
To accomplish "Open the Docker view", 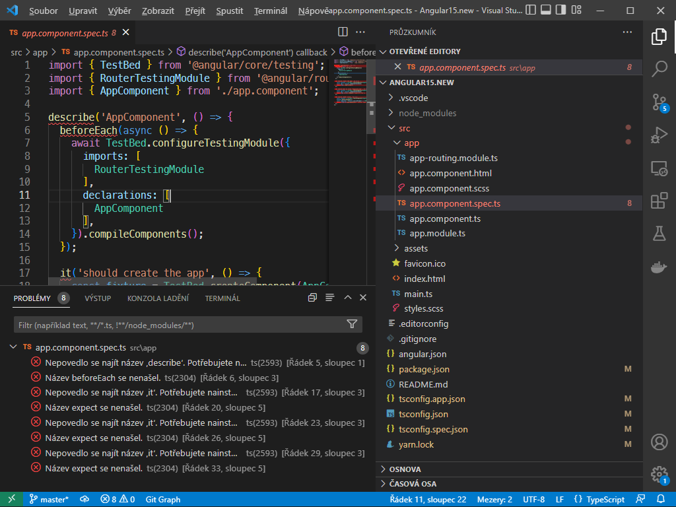I will pos(659,267).
